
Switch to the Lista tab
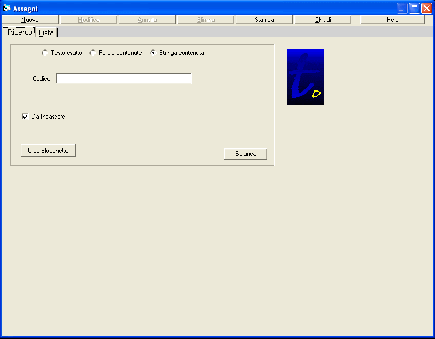tap(46, 32)
